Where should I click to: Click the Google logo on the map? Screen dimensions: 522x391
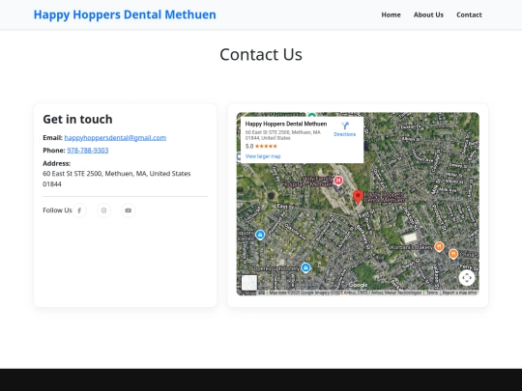point(358,285)
